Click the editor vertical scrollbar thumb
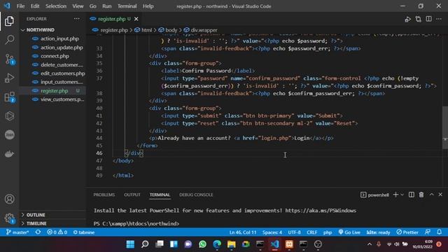448x252 pixels. pyautogui.click(x=445, y=127)
